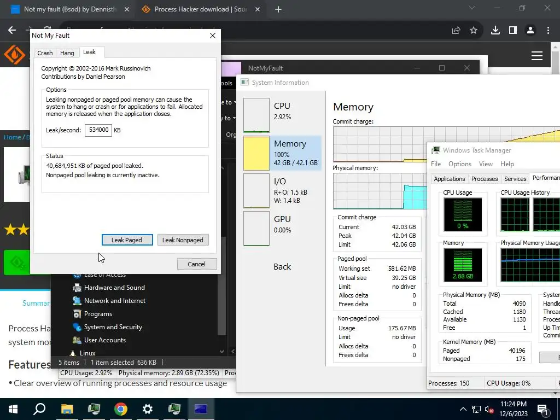Select the I/O graph in System Information
Viewport: 560px width, 420px height.
pos(256,191)
